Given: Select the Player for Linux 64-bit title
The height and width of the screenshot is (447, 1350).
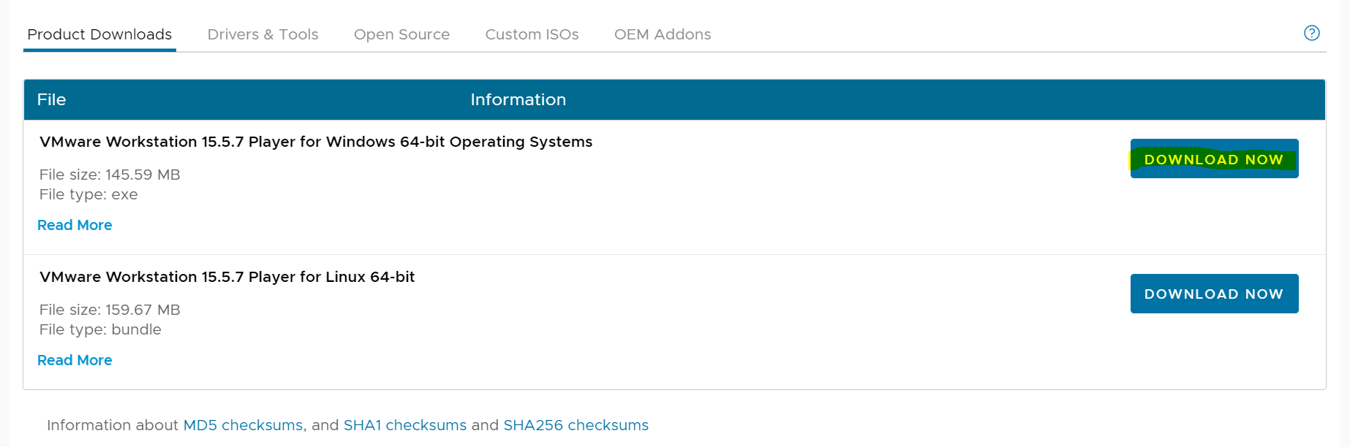Looking at the screenshot, I should pos(227,277).
